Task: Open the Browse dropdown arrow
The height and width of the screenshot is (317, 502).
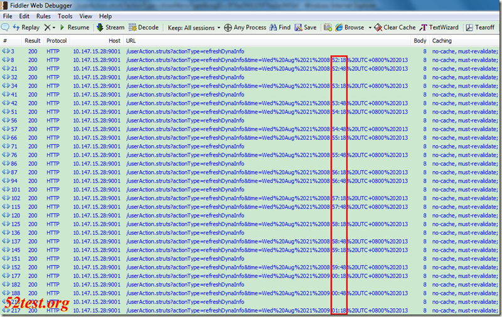Action: coord(370,28)
